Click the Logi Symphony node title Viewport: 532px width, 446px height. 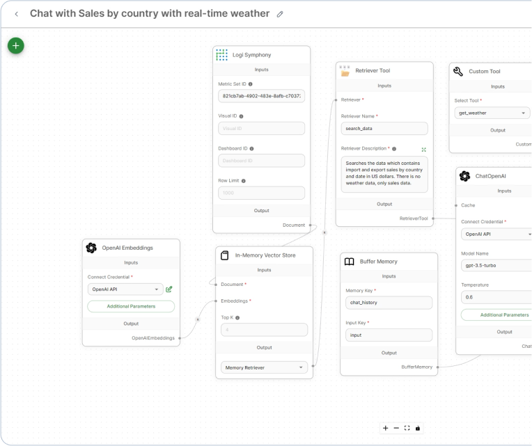[x=251, y=55]
